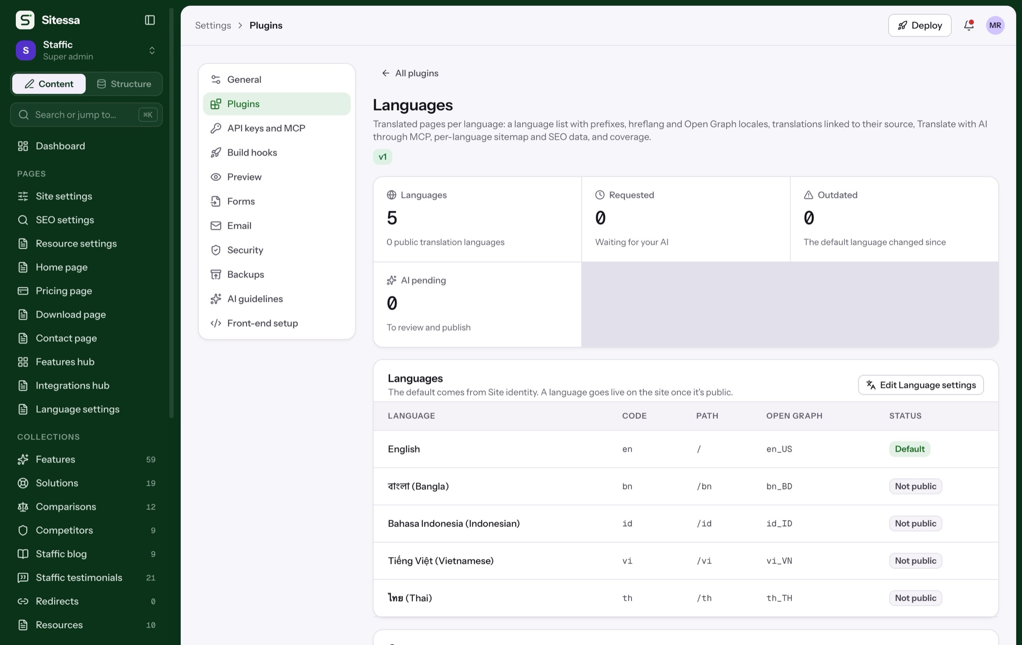Click the Build hooks rocket icon
Viewport: 1022px width, 645px height.
(x=216, y=152)
